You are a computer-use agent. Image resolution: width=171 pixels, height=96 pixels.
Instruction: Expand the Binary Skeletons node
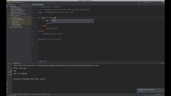[x=11, y=18]
